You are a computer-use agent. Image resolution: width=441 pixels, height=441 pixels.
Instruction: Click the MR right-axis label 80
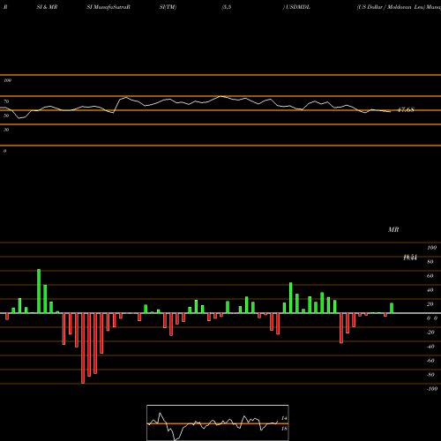point(430,262)
